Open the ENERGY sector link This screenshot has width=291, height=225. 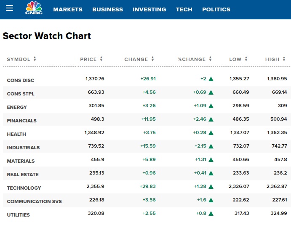pyautogui.click(x=17, y=107)
